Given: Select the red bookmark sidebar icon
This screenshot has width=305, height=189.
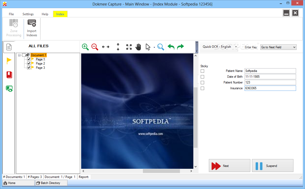Looking at the screenshot, I should tap(9, 75).
